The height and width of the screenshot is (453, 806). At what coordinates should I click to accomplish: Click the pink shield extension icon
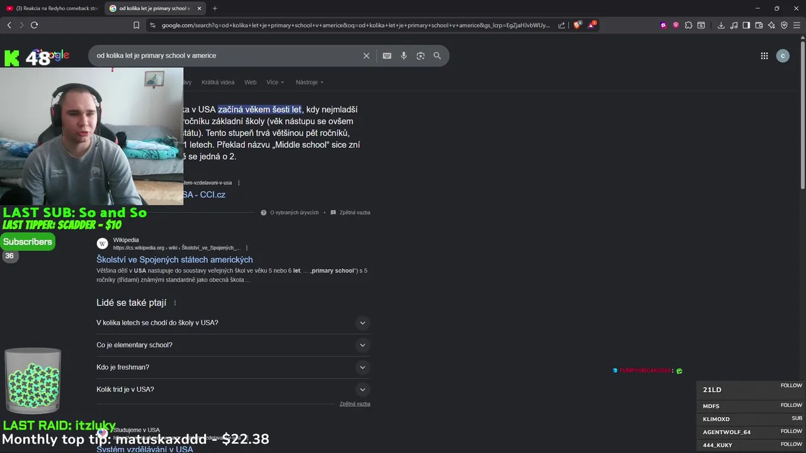(676, 25)
